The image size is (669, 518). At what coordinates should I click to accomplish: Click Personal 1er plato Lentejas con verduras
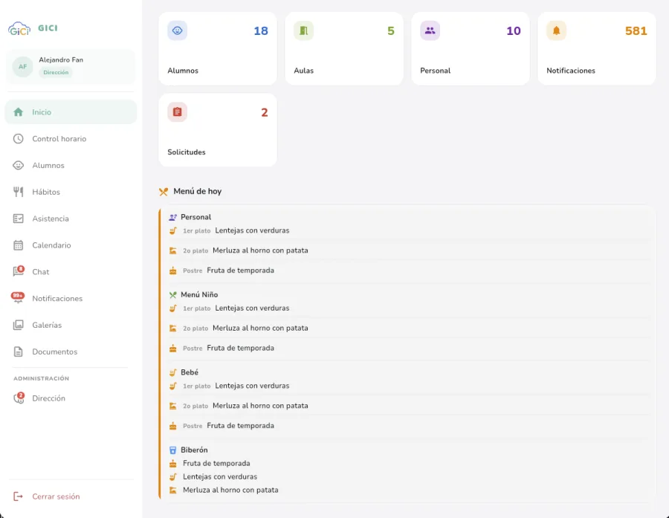coord(409,230)
